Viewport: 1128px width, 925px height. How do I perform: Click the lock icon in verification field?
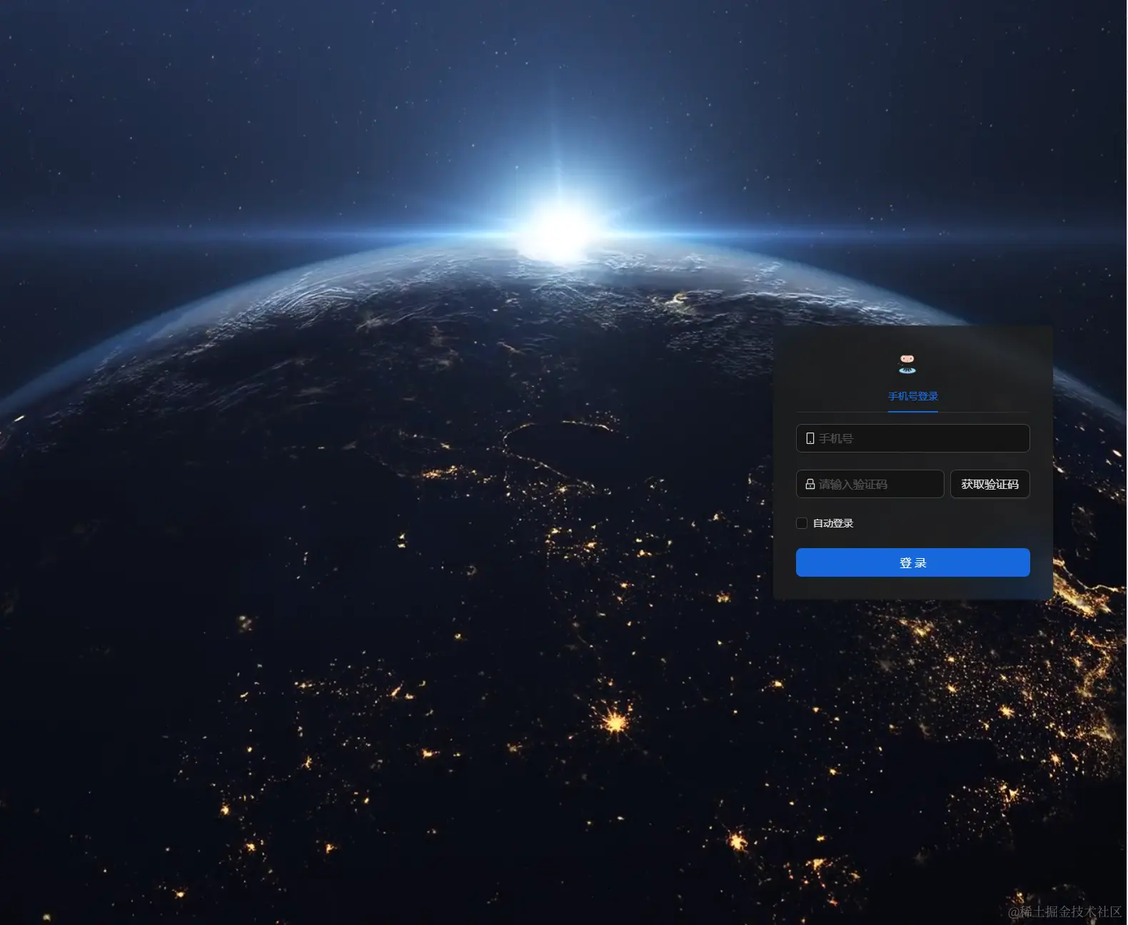pyautogui.click(x=810, y=484)
